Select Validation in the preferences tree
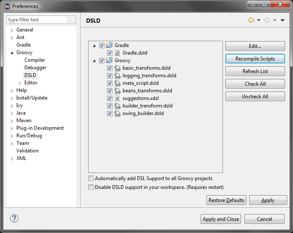The image size is (293, 233). point(27,151)
